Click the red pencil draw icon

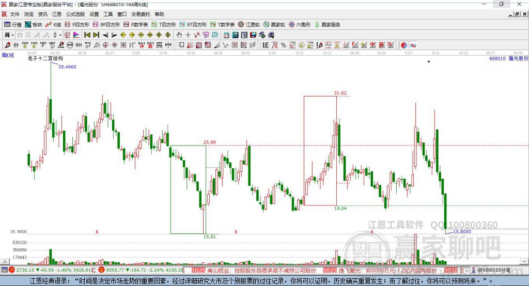pos(7,45)
